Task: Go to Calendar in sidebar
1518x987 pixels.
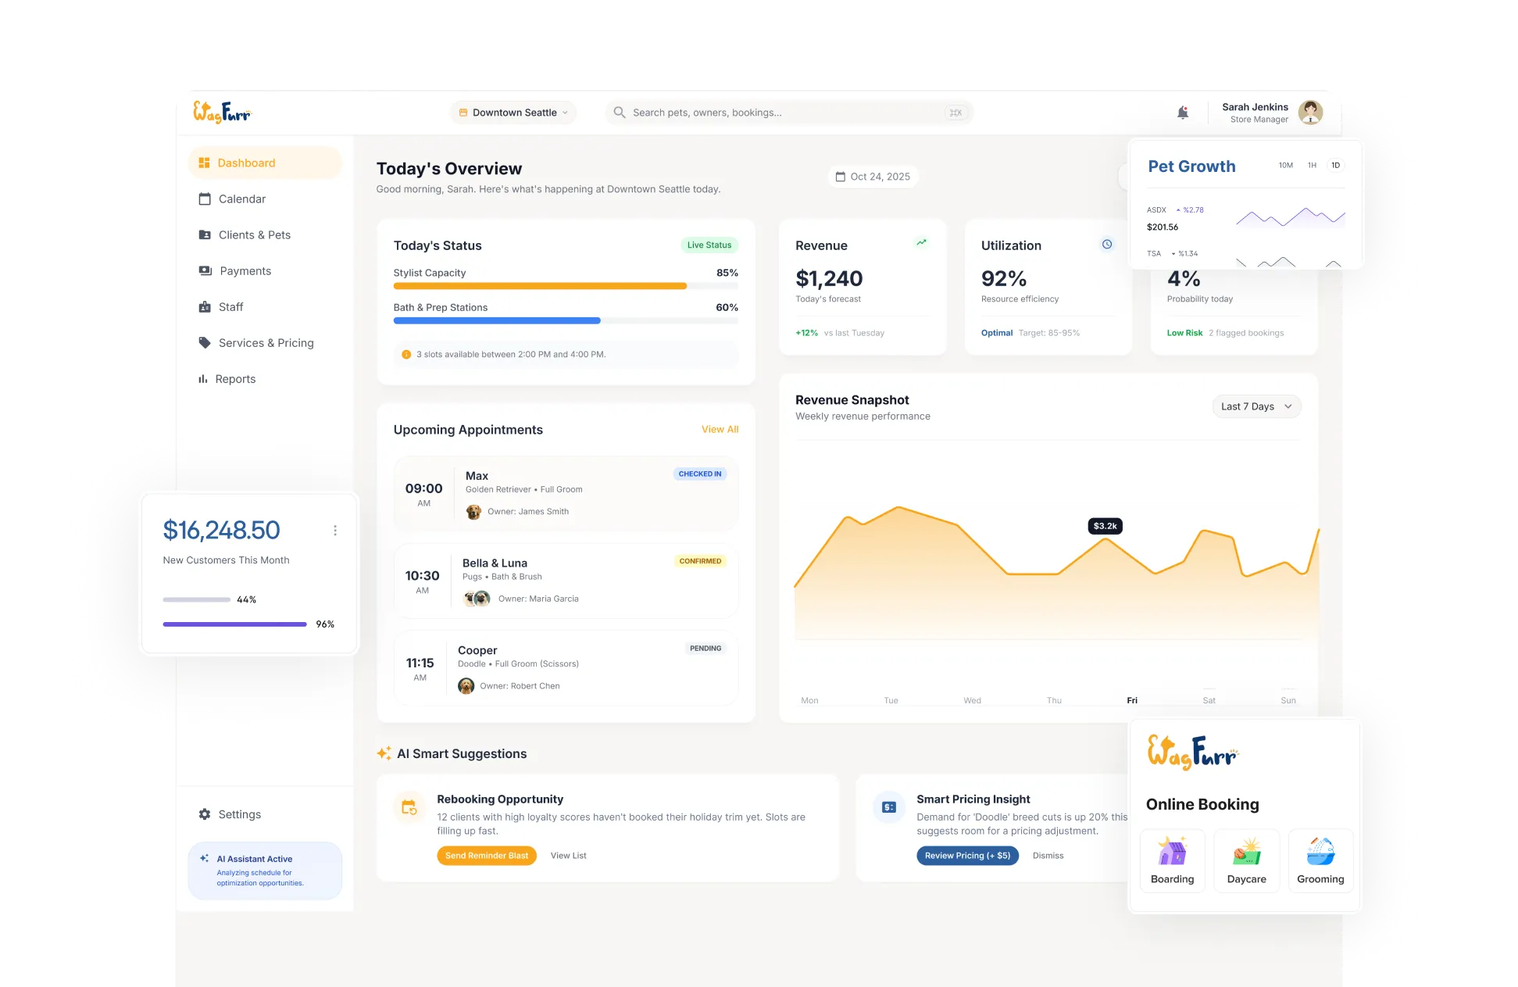Action: [x=241, y=199]
